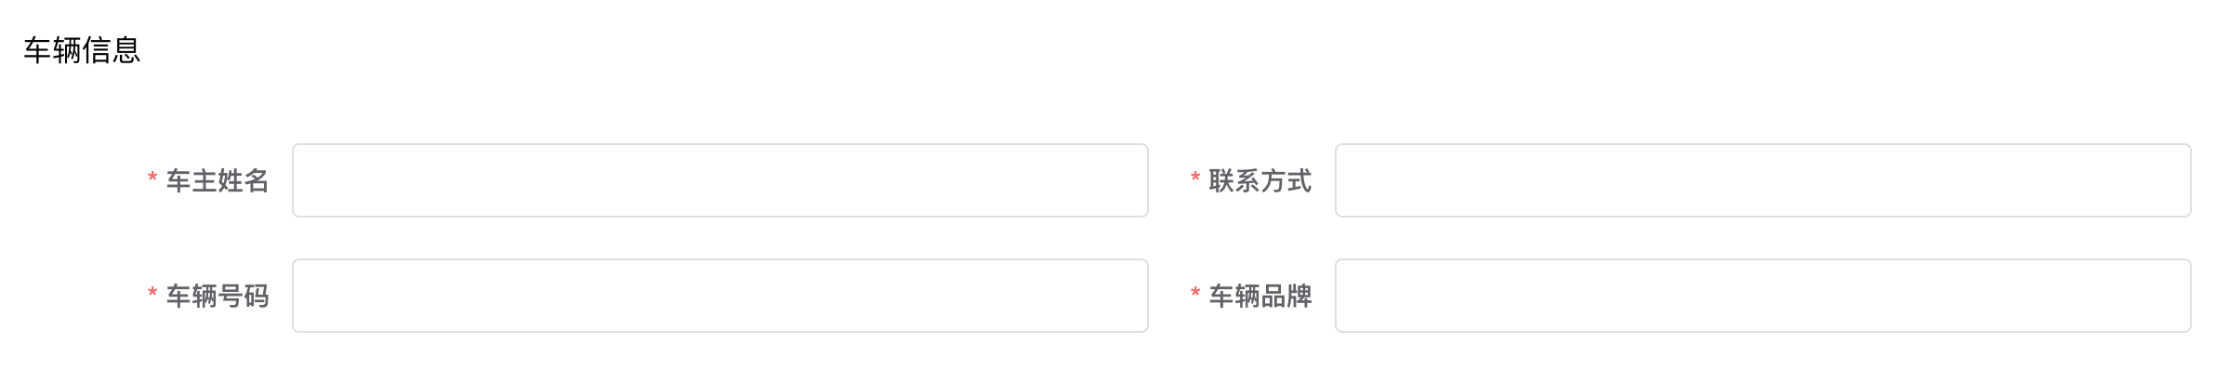Select the text field right of 联系方式
Viewport: 2216px width, 370px height.
pyautogui.click(x=1763, y=180)
